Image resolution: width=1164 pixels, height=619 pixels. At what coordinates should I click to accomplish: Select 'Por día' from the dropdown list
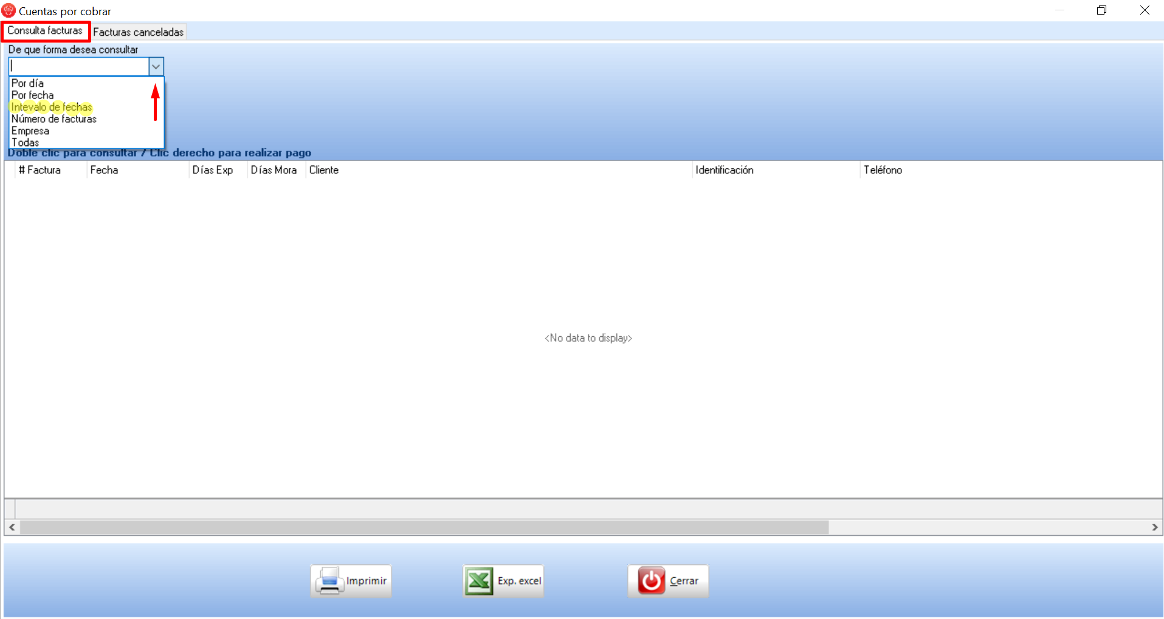28,83
